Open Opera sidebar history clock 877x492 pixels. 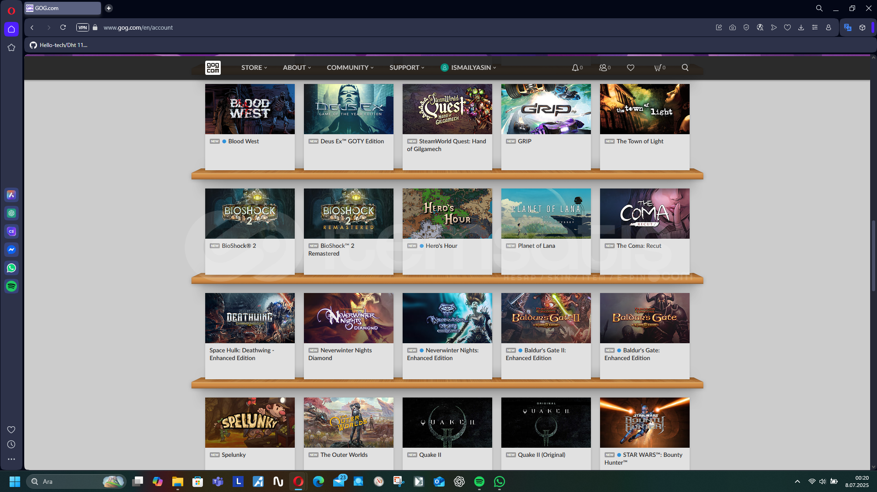(x=11, y=445)
